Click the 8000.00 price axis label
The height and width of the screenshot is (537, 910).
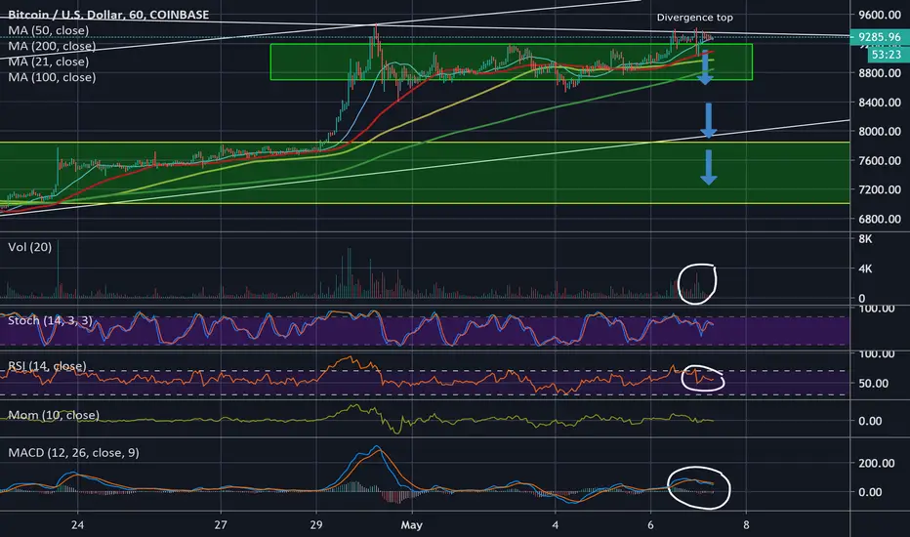[879, 131]
